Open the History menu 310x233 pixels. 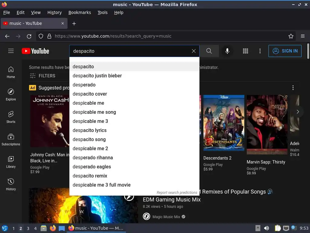(x=54, y=12)
